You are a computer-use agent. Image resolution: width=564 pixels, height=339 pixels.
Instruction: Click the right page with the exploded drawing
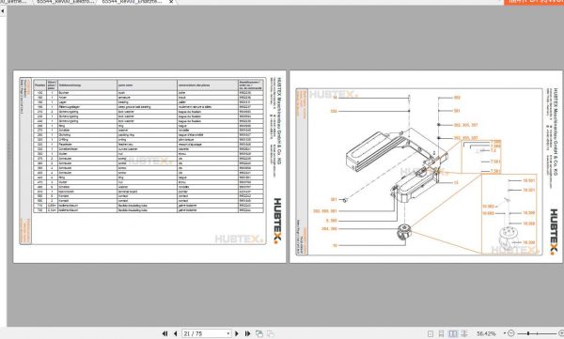coord(426,166)
